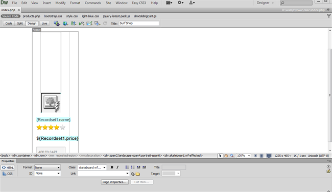Click the Preview in Browser globe icon

click(x=65, y=24)
